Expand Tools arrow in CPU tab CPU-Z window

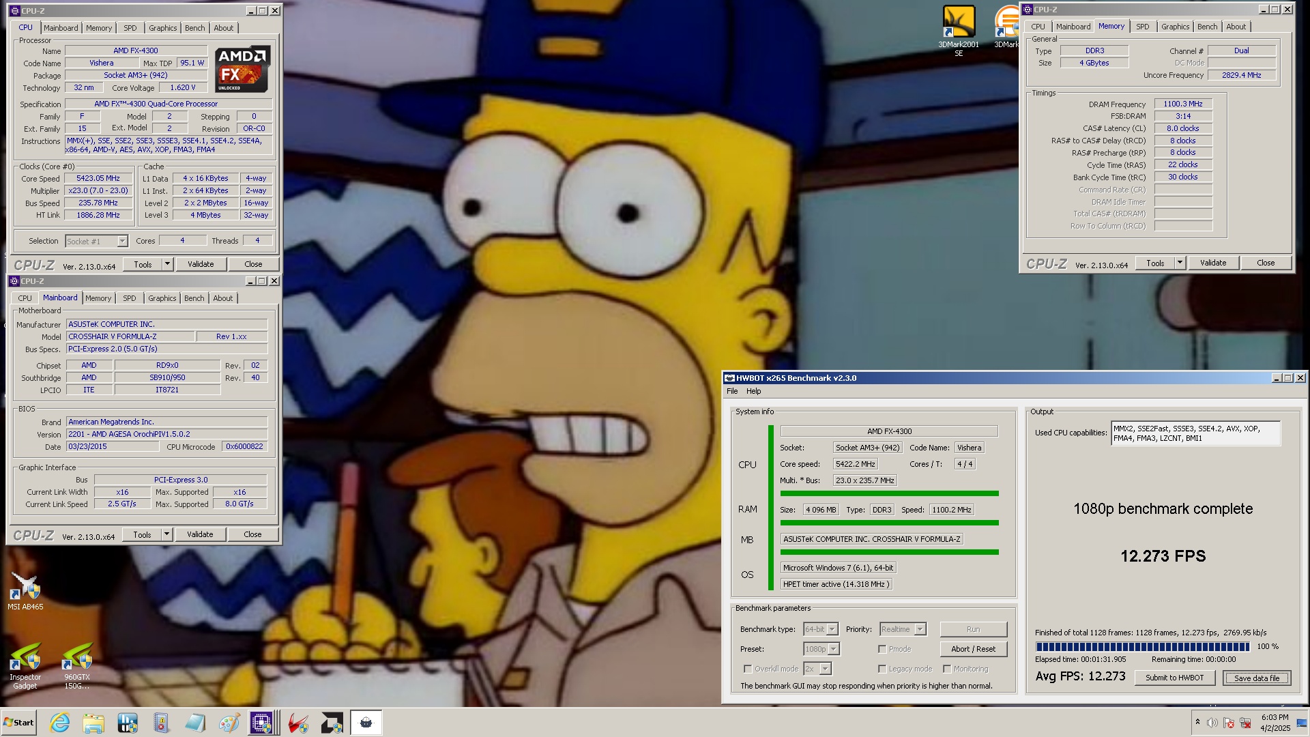point(167,264)
